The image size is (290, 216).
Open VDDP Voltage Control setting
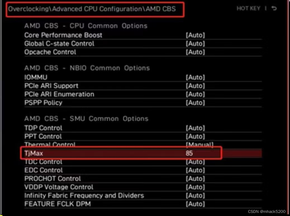point(143,187)
